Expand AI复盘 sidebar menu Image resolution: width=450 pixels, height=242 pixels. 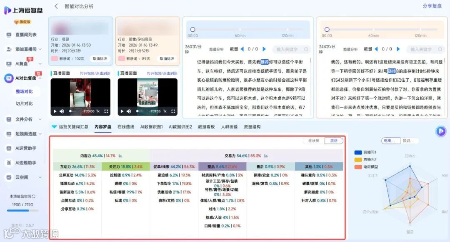[40, 63]
